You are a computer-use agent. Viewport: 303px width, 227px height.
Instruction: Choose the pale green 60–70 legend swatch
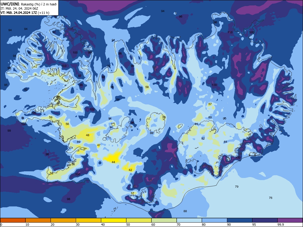click(x=164, y=220)
